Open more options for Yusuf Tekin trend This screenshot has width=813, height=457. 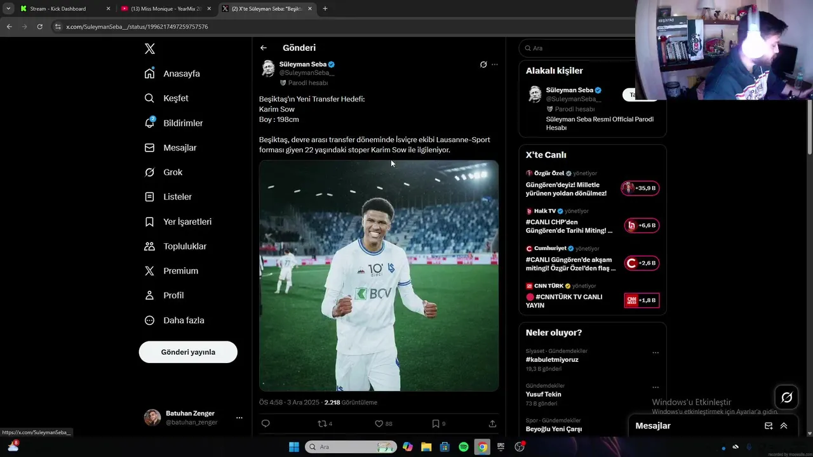coord(655,388)
